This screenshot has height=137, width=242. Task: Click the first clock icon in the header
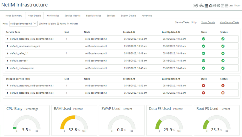pyautogui.click(x=215, y=6)
